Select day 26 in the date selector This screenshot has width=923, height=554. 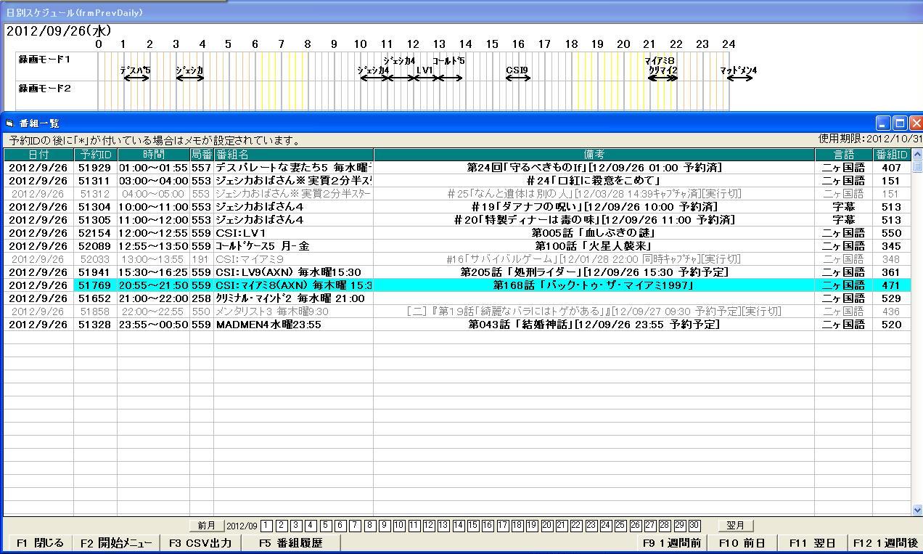pos(635,526)
